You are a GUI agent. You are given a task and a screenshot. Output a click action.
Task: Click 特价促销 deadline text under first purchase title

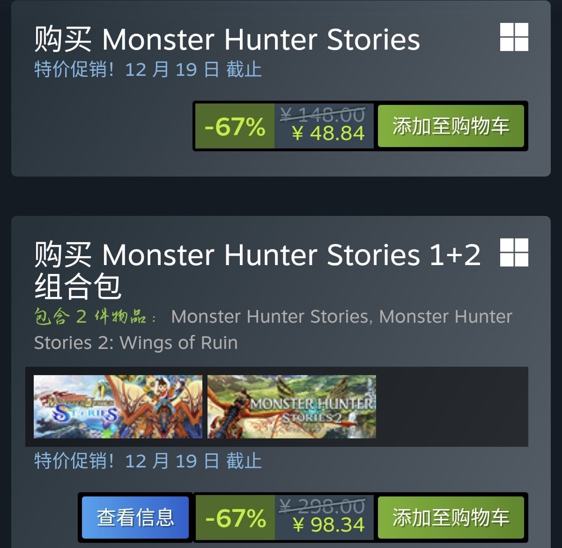[148, 70]
